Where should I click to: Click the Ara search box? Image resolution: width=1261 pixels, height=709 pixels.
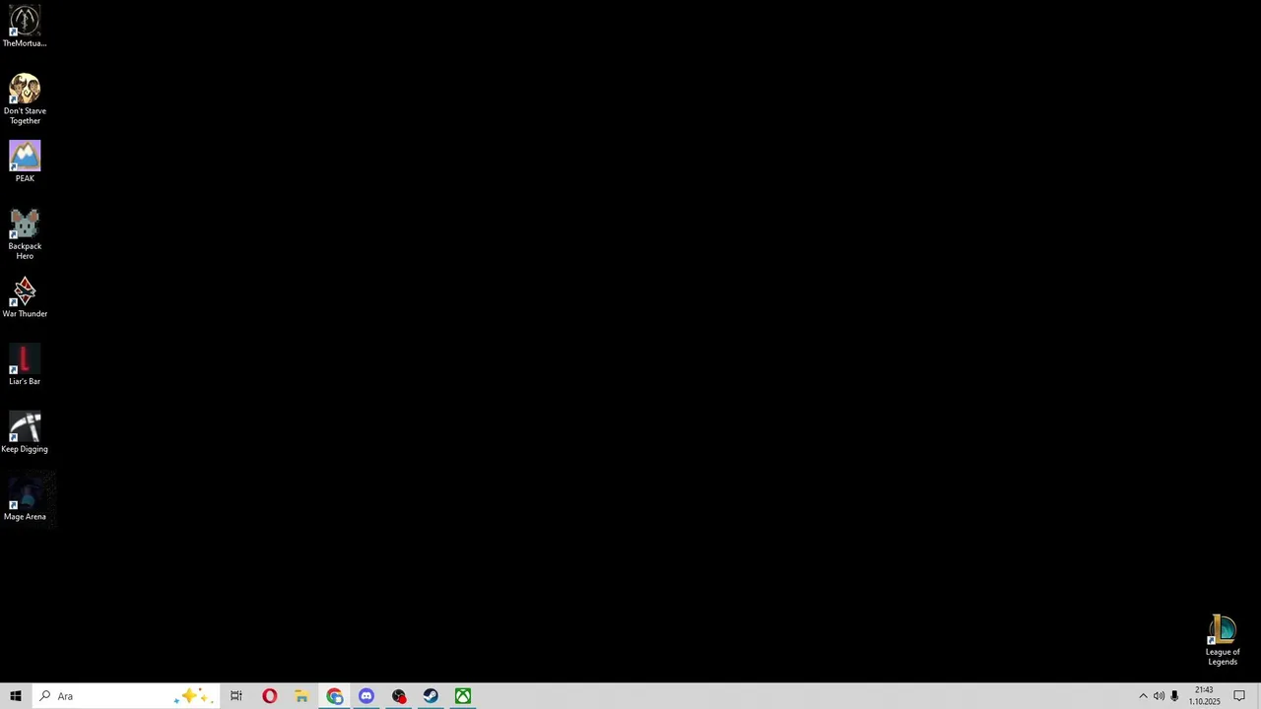(125, 696)
